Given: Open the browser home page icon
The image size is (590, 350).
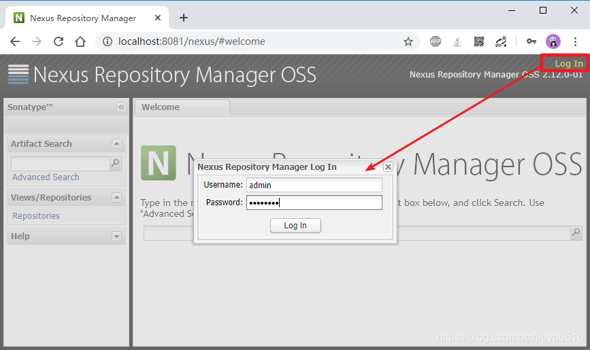Looking at the screenshot, I should [80, 41].
